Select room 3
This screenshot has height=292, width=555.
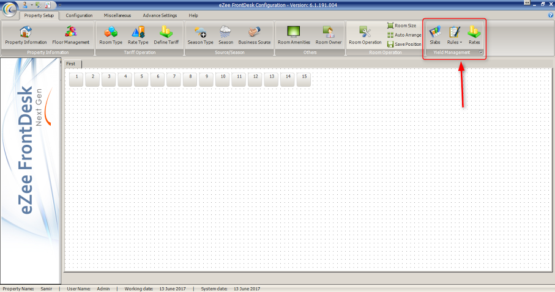pyautogui.click(x=109, y=79)
